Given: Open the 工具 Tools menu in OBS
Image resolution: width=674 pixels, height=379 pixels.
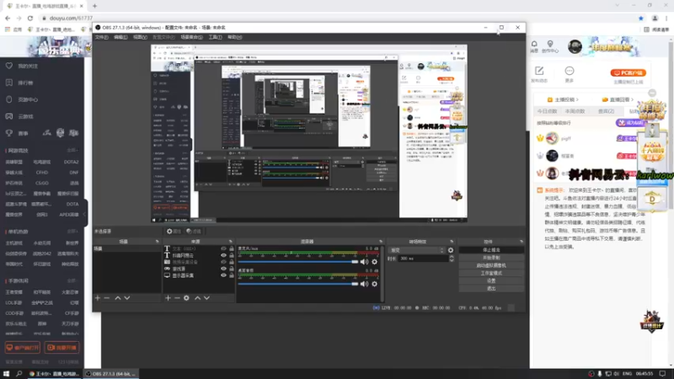Looking at the screenshot, I should [215, 37].
